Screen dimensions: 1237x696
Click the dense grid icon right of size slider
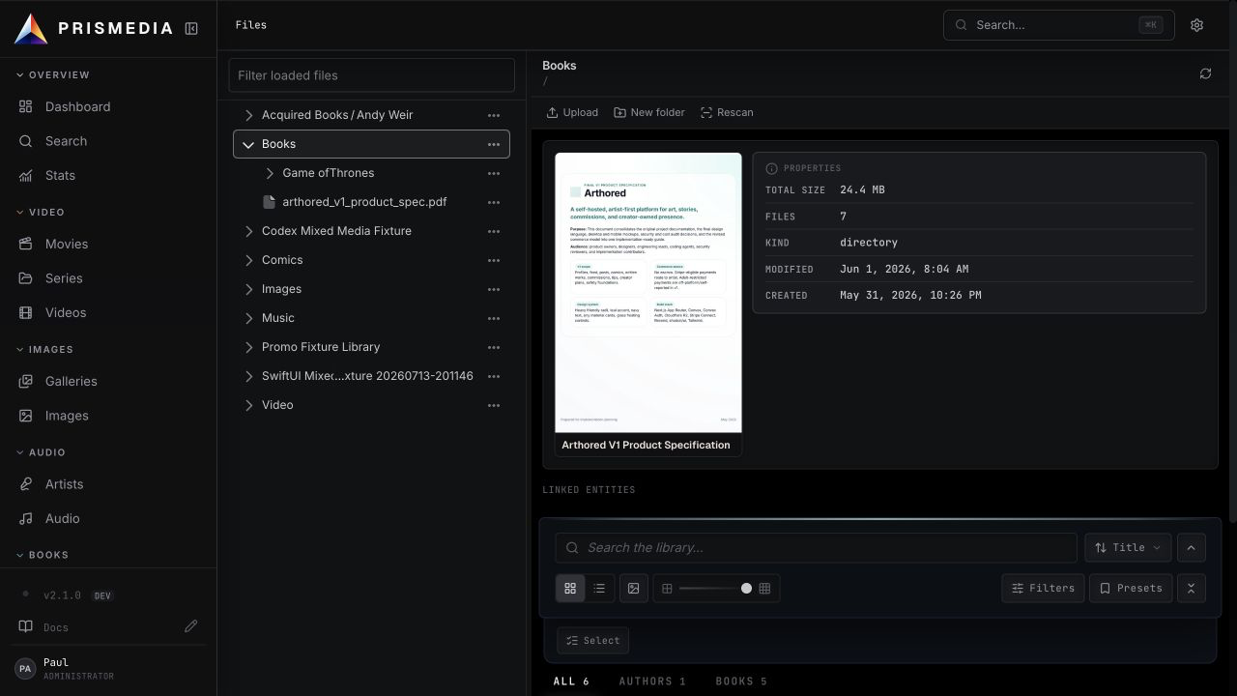coord(764,589)
